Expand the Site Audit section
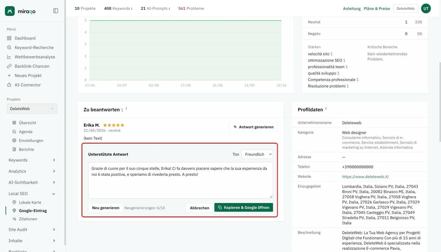The width and height of the screenshot is (441, 252). (x=32, y=230)
